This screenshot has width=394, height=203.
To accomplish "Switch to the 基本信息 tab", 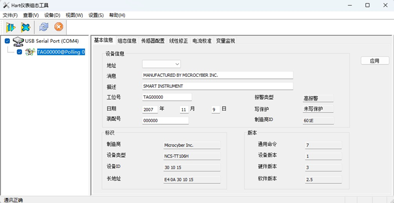I will coord(103,40).
